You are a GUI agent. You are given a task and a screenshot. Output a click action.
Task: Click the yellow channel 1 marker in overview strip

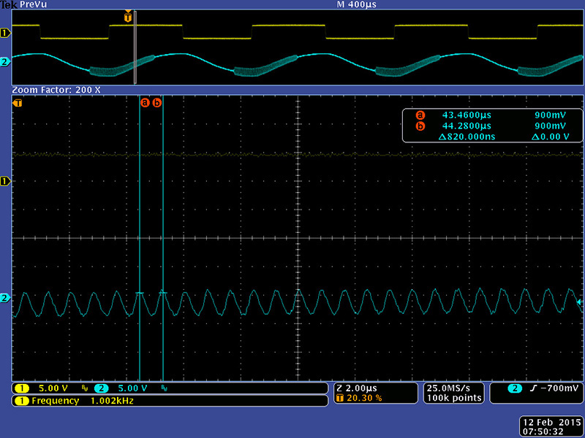coord(5,33)
